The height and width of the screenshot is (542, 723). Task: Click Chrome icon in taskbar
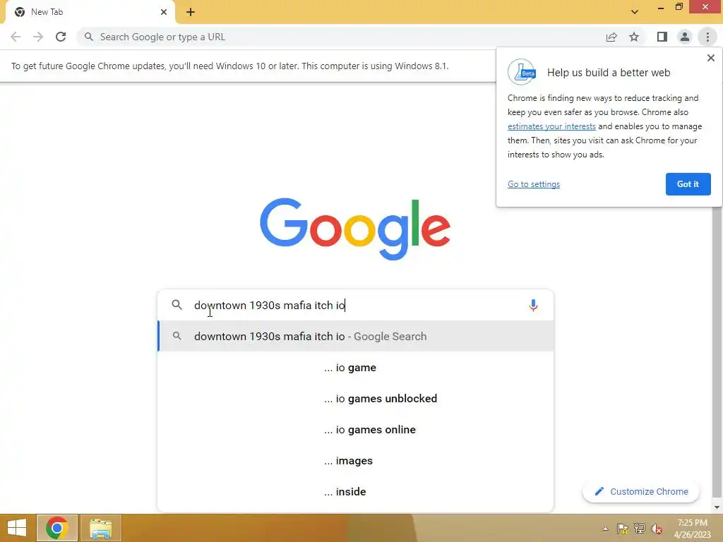tap(56, 528)
